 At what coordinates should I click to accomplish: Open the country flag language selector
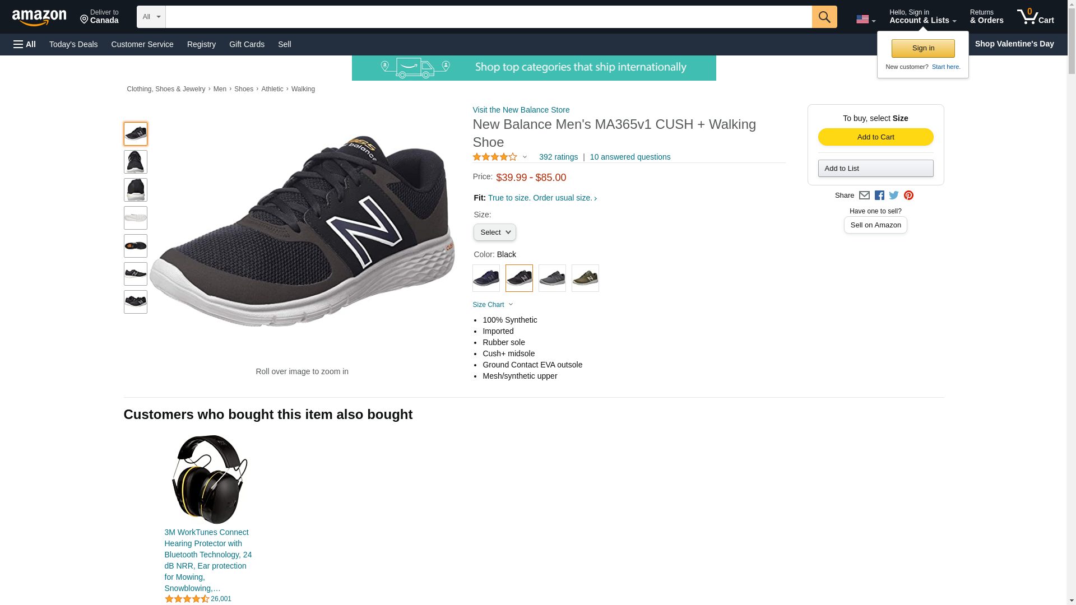[865, 20]
